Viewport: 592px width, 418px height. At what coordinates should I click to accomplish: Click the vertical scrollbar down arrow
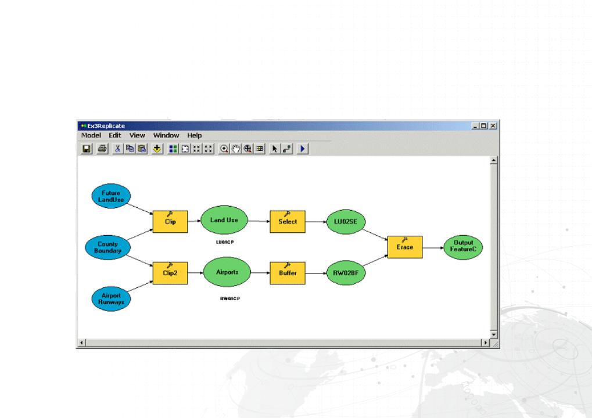[x=494, y=334]
